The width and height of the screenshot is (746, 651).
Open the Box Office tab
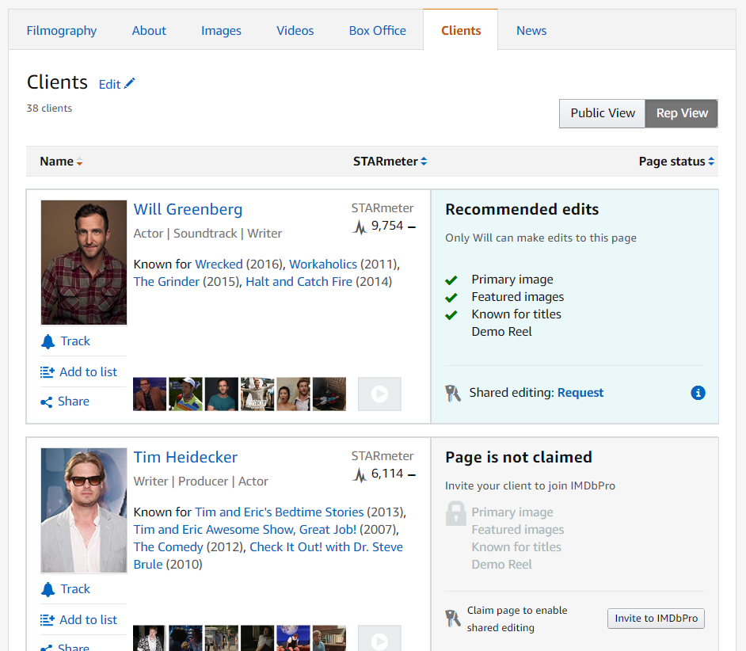coord(377,31)
